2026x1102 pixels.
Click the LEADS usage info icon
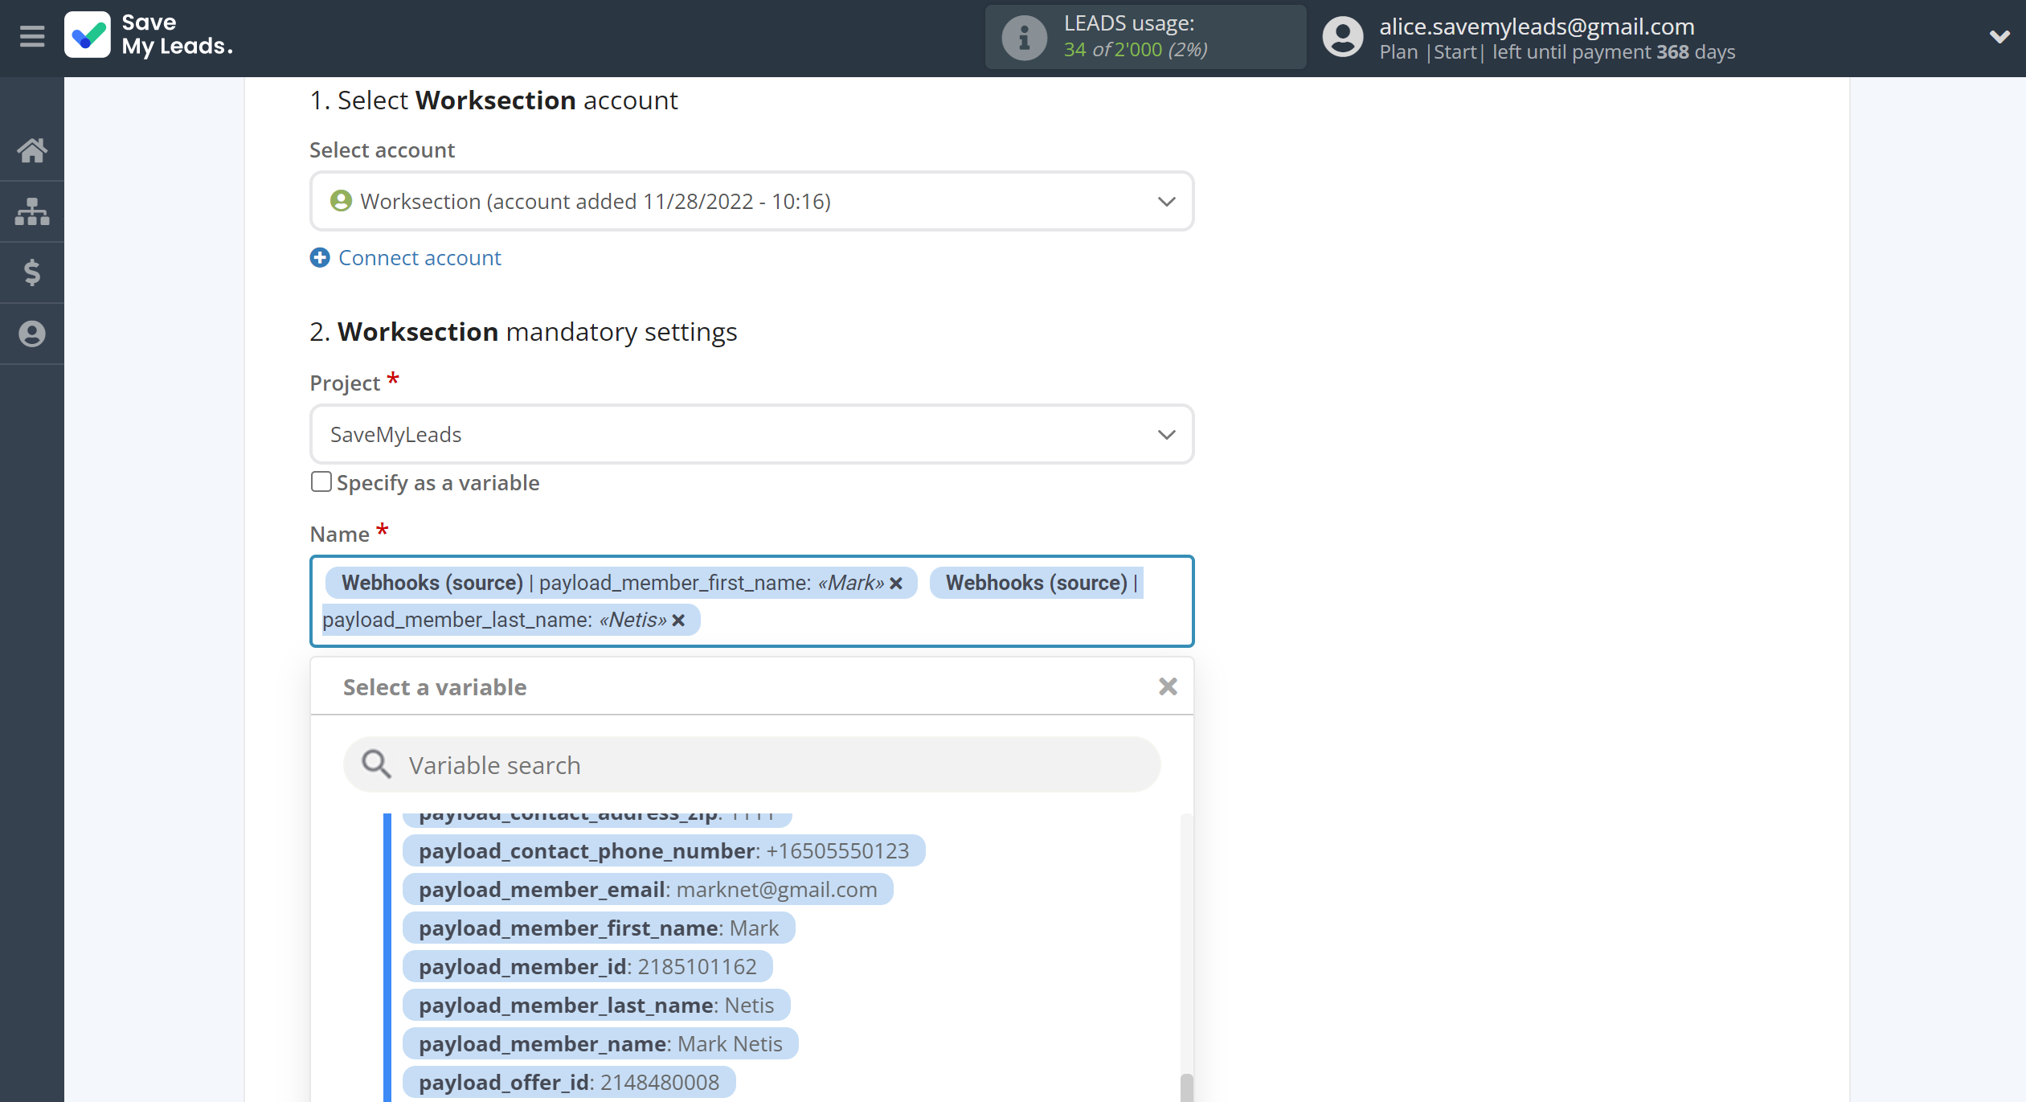click(x=1024, y=37)
